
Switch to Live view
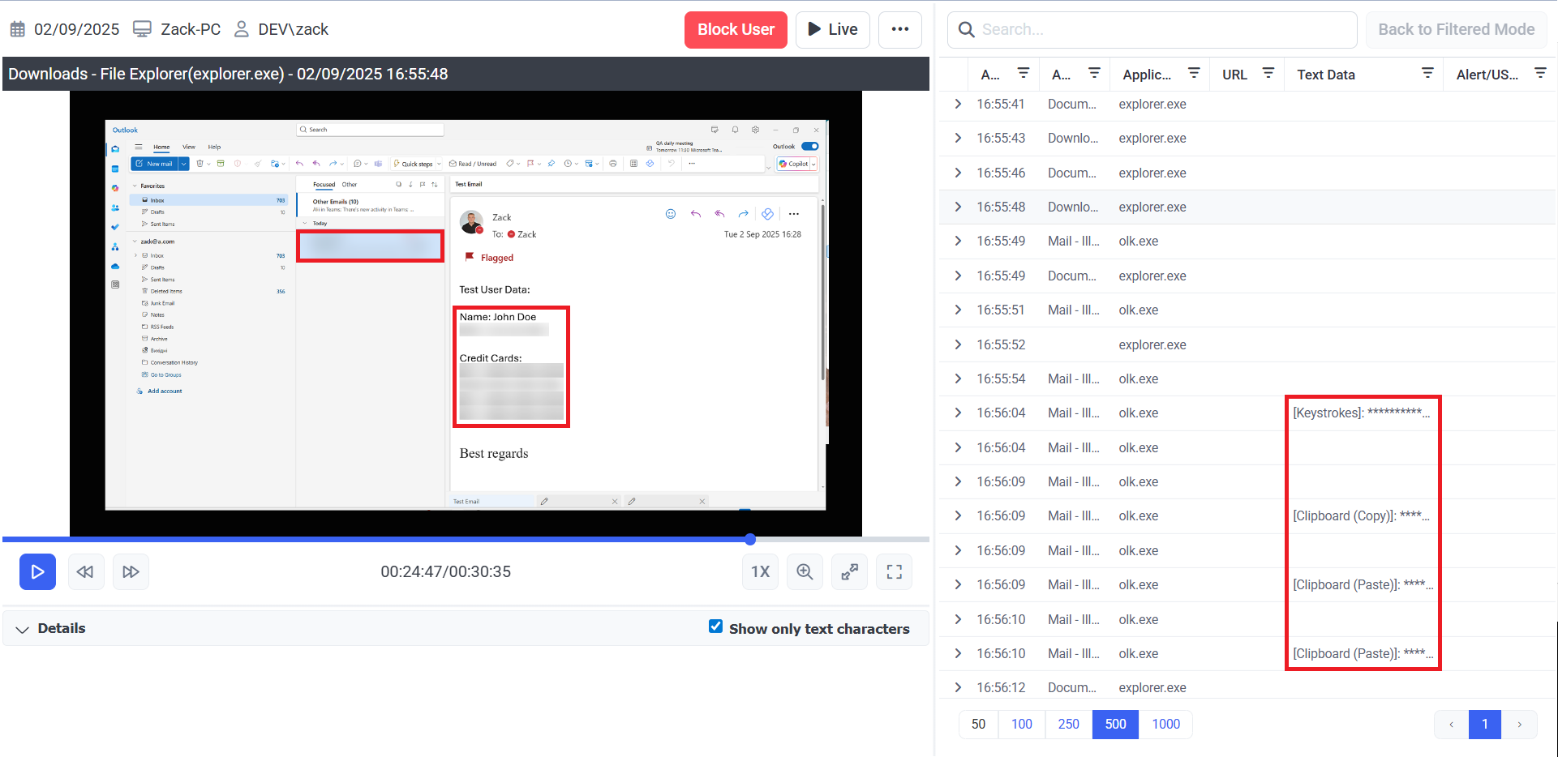[832, 30]
